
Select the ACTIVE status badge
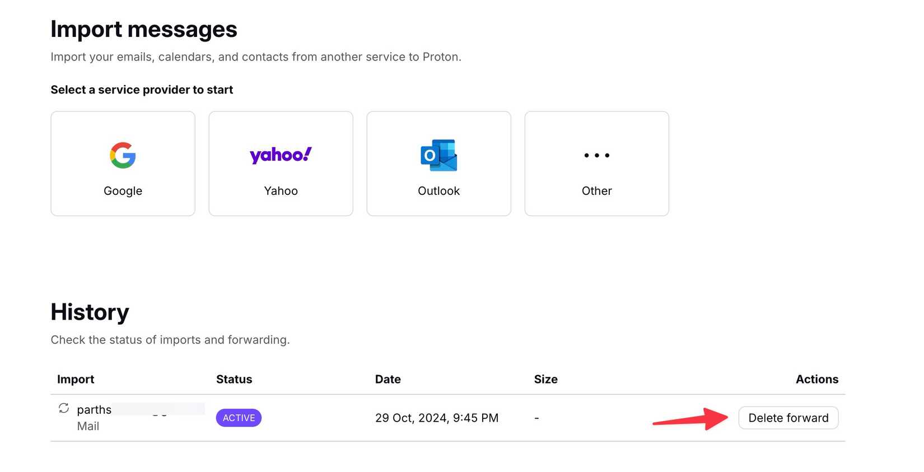click(239, 418)
